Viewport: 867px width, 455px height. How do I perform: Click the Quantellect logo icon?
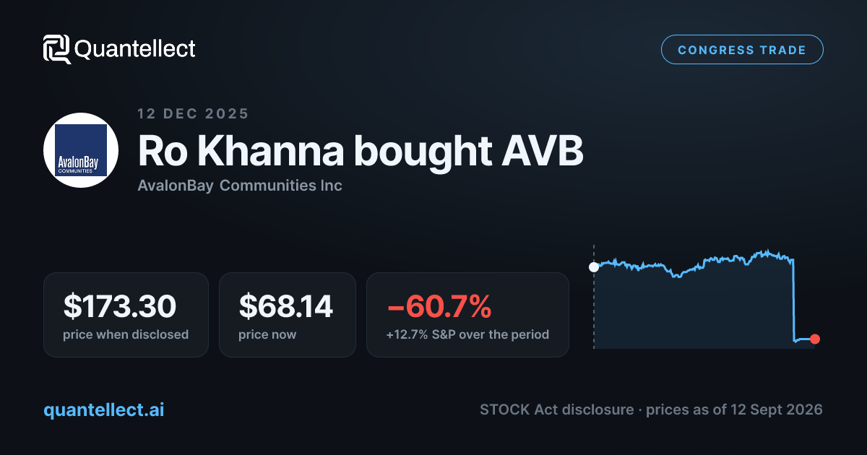(57, 49)
